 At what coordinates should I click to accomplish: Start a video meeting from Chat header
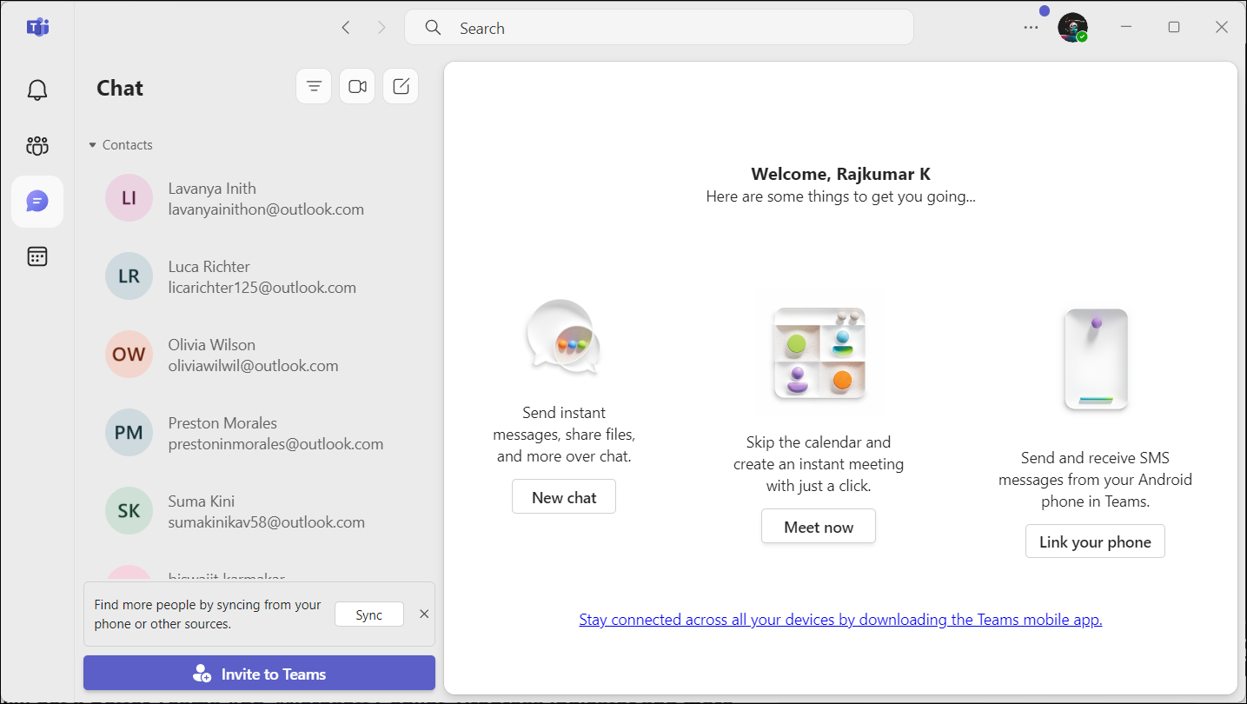click(x=357, y=87)
